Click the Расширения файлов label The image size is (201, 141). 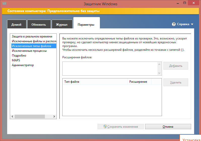tap(77, 57)
